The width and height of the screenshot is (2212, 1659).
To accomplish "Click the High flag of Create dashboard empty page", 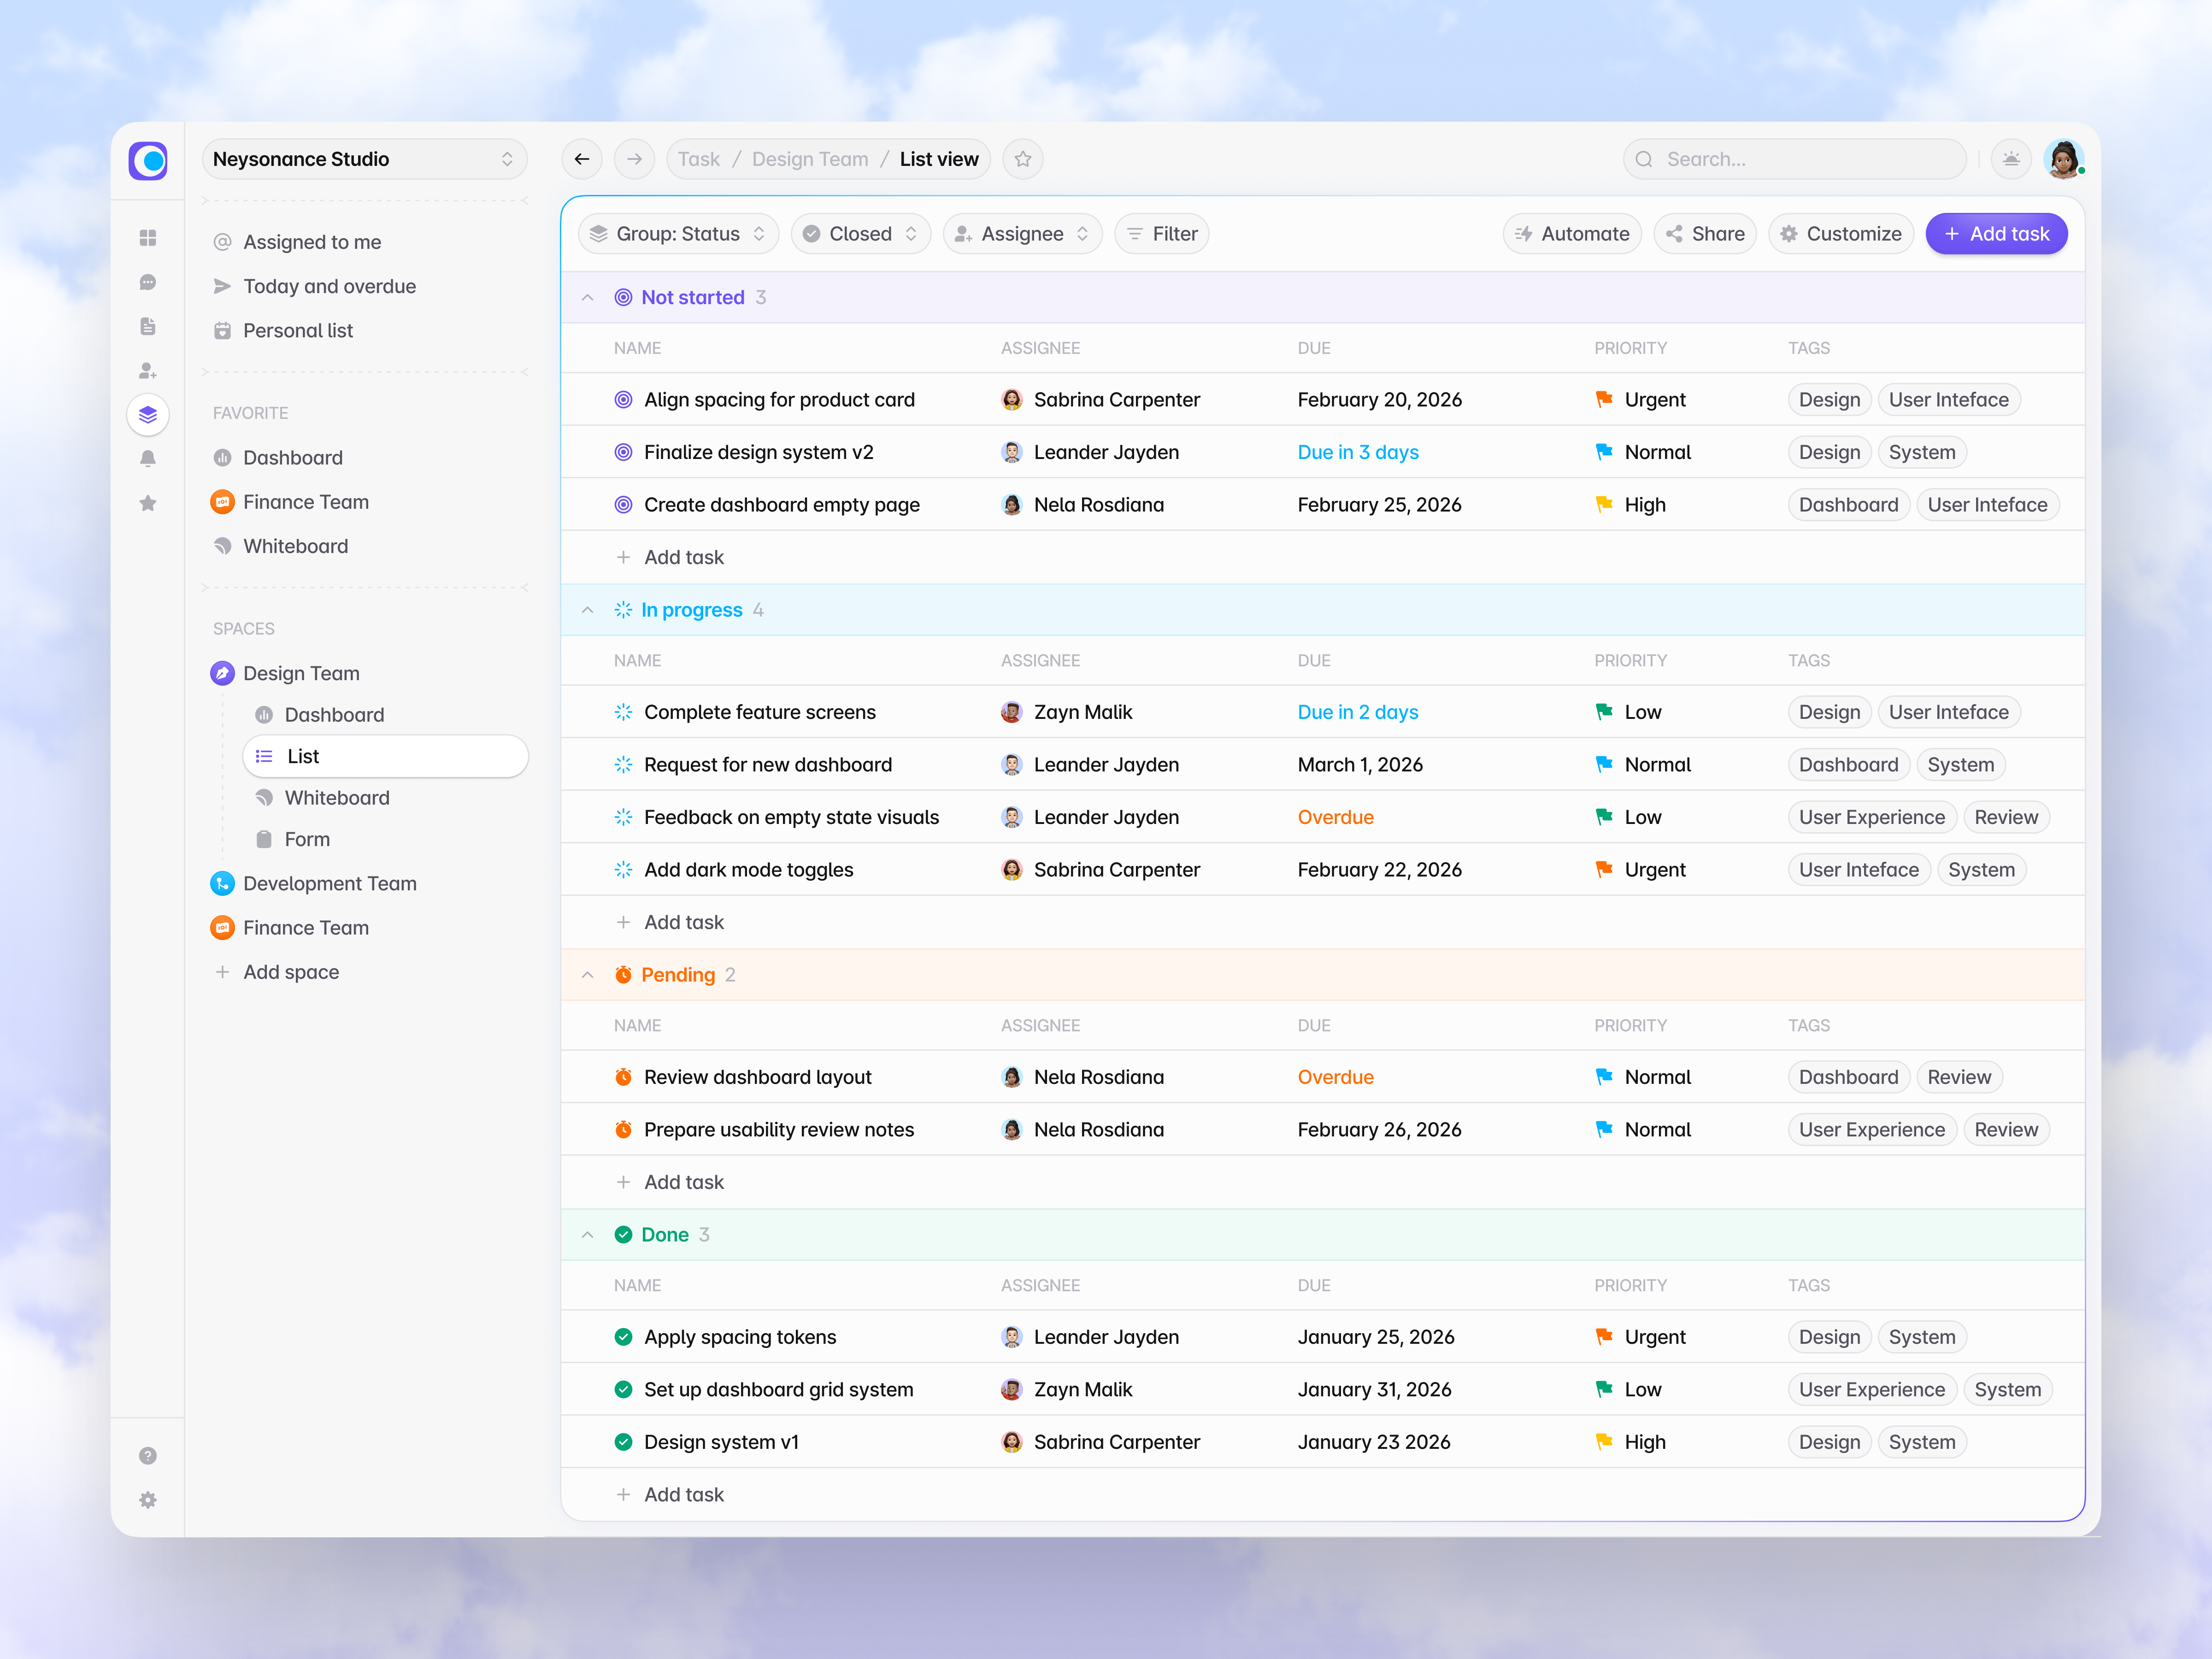I will pos(1604,505).
